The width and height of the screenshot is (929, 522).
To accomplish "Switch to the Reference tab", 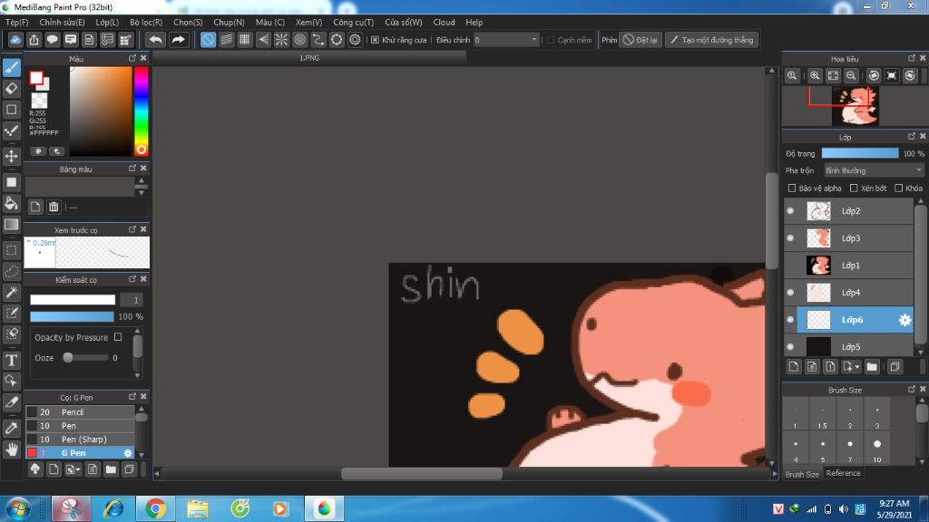I will 843,473.
